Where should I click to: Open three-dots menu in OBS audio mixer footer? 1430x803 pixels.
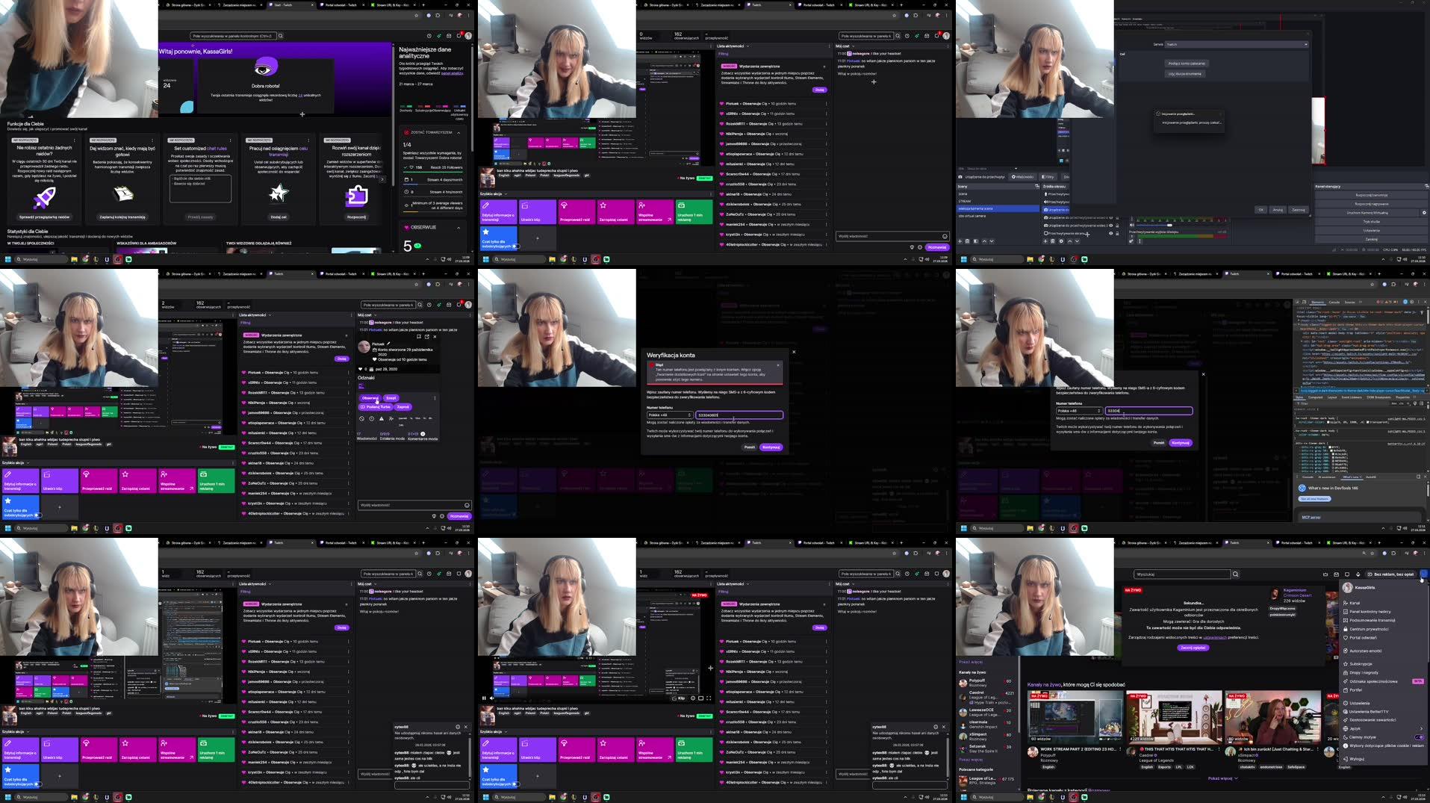1140,241
